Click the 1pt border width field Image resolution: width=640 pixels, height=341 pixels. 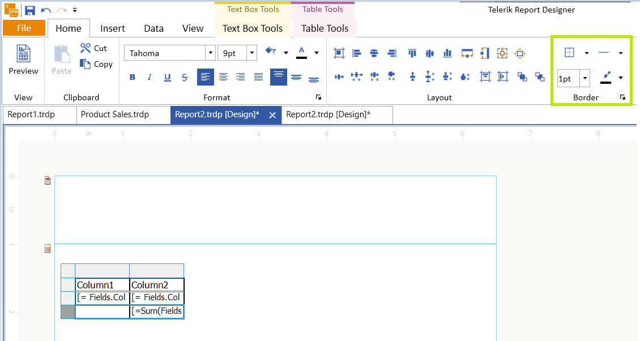pos(568,79)
